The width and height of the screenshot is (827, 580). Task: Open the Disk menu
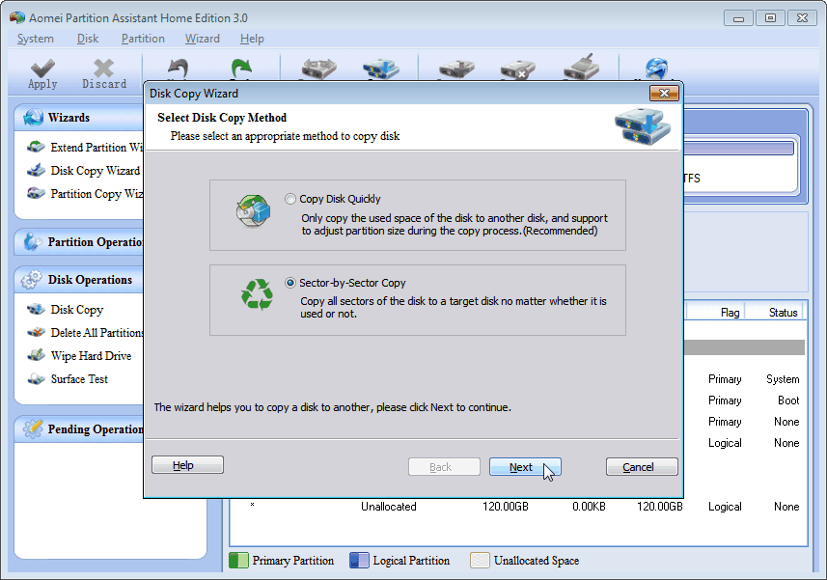pos(87,39)
